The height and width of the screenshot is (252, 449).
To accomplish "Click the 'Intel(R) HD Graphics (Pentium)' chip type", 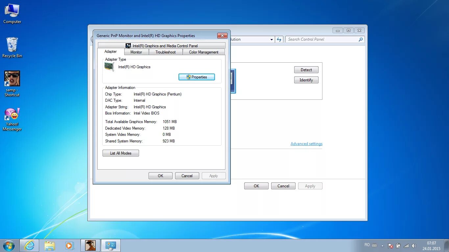I will click(157, 94).
